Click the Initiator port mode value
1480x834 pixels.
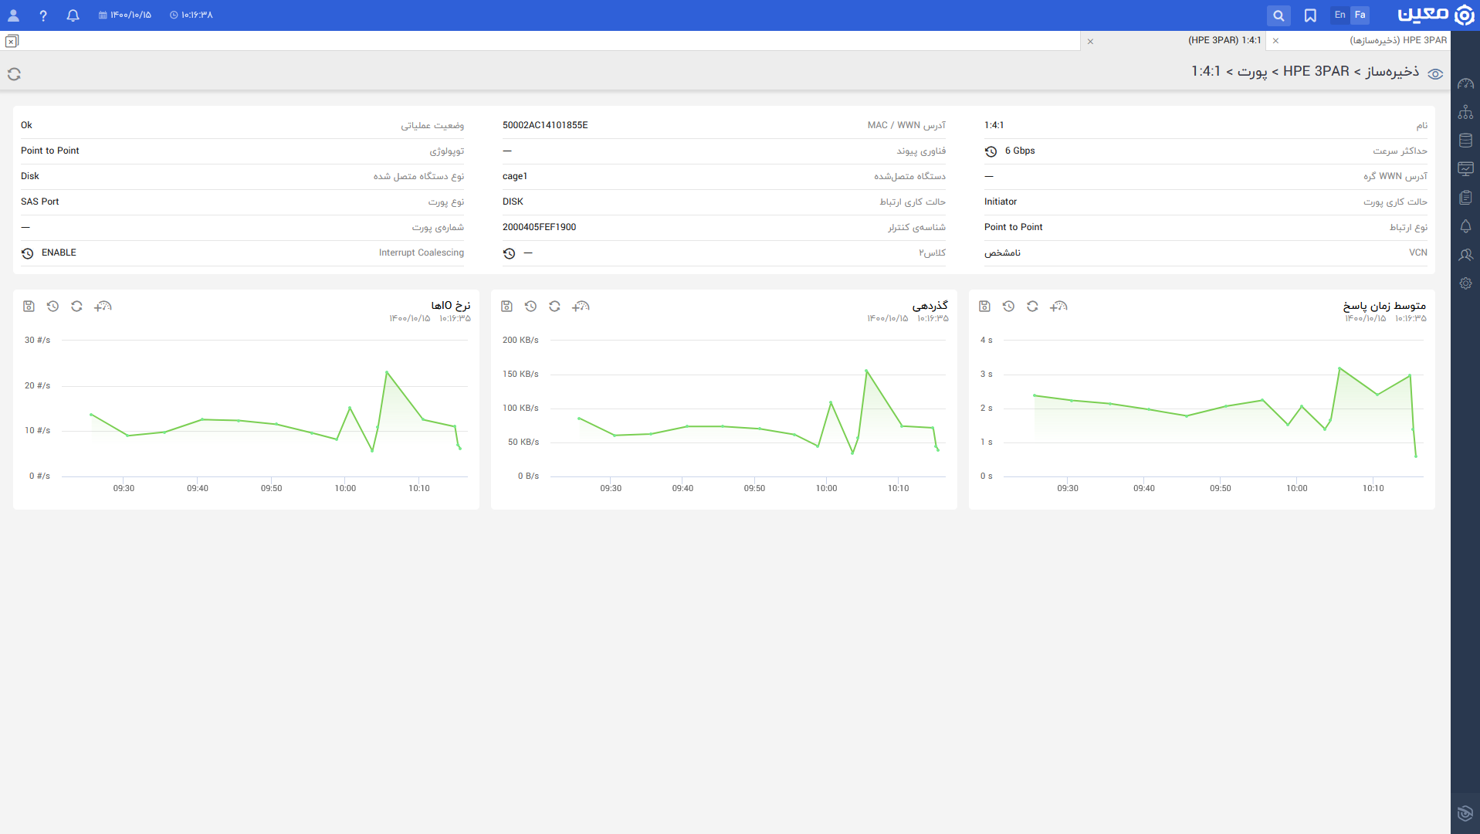point(1001,202)
